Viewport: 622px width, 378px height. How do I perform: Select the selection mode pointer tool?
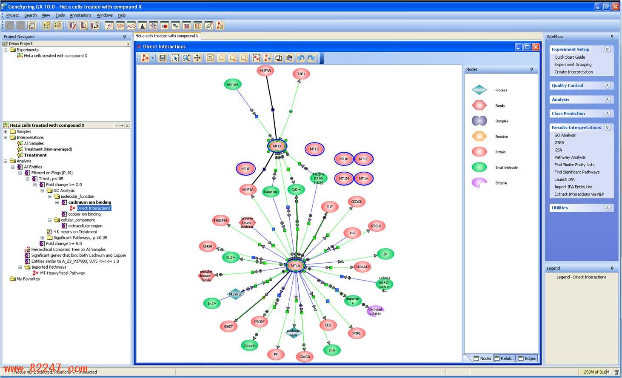tap(175, 58)
